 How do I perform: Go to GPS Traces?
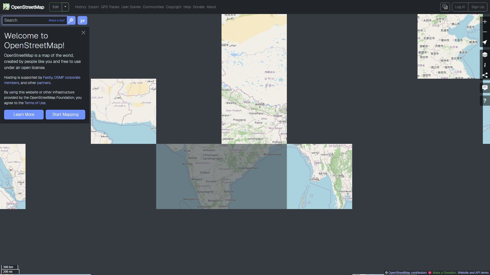point(110,7)
